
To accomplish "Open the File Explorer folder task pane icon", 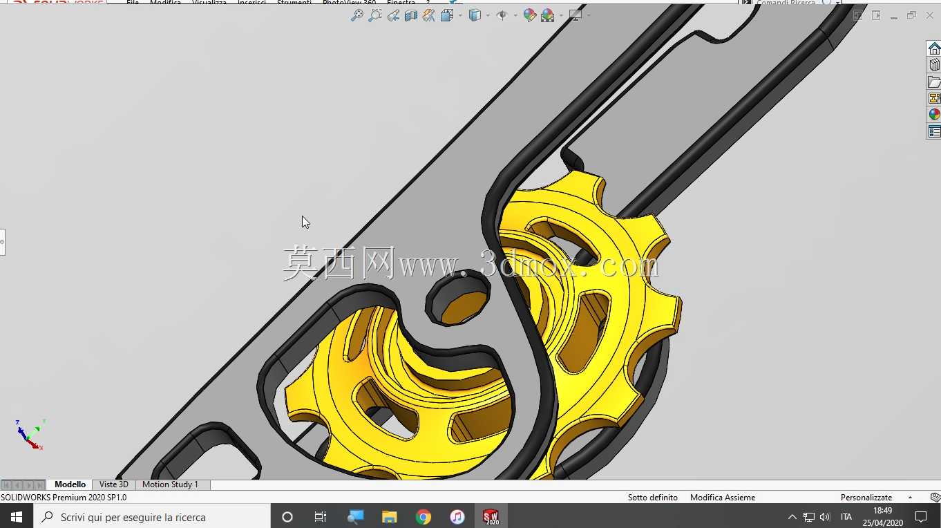I will tap(934, 82).
